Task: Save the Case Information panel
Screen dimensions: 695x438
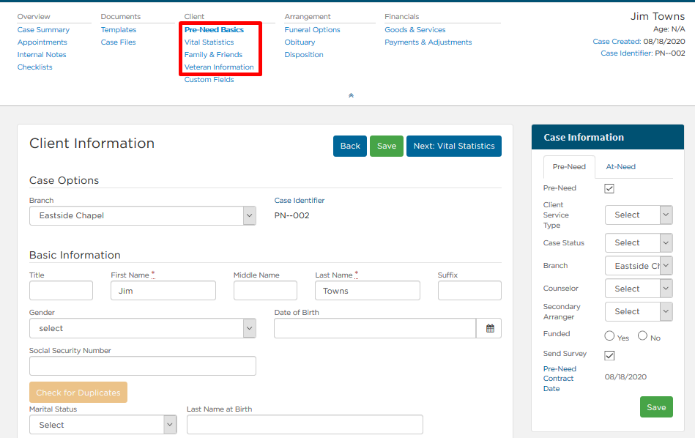Action: (x=656, y=407)
